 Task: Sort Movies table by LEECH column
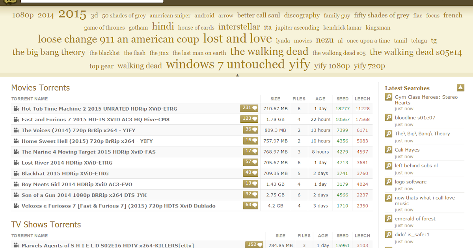362,99
